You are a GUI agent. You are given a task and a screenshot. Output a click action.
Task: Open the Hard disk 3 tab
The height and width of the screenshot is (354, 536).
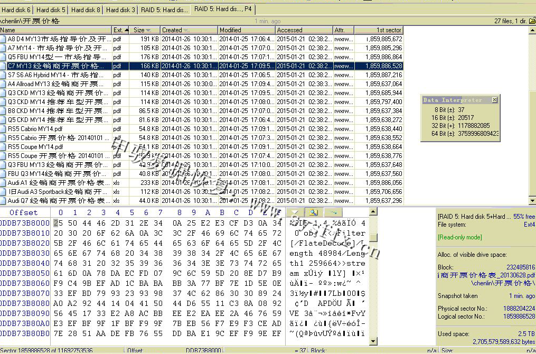[120, 10]
